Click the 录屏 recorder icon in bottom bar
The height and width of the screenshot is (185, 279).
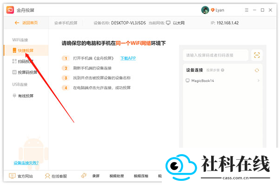click(84, 176)
